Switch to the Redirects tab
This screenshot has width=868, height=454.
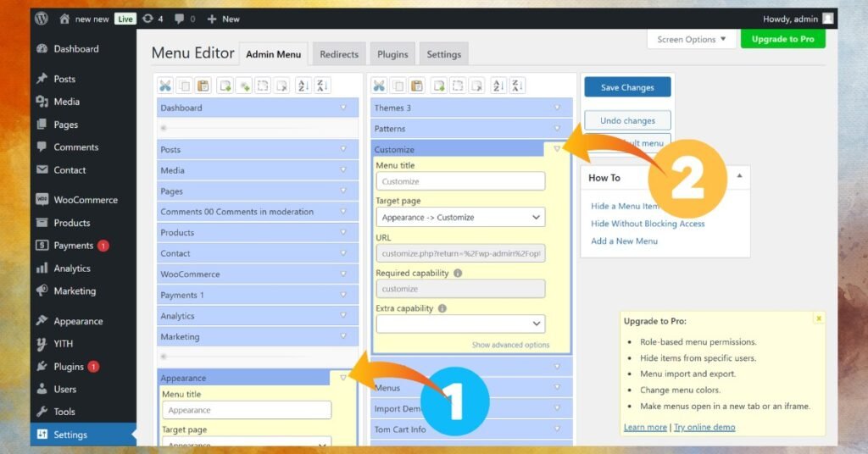tap(339, 54)
